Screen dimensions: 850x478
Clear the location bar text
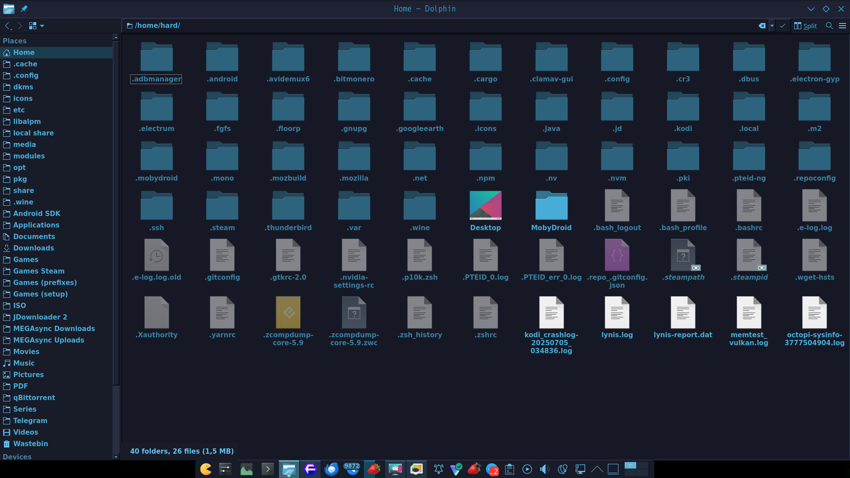click(762, 26)
